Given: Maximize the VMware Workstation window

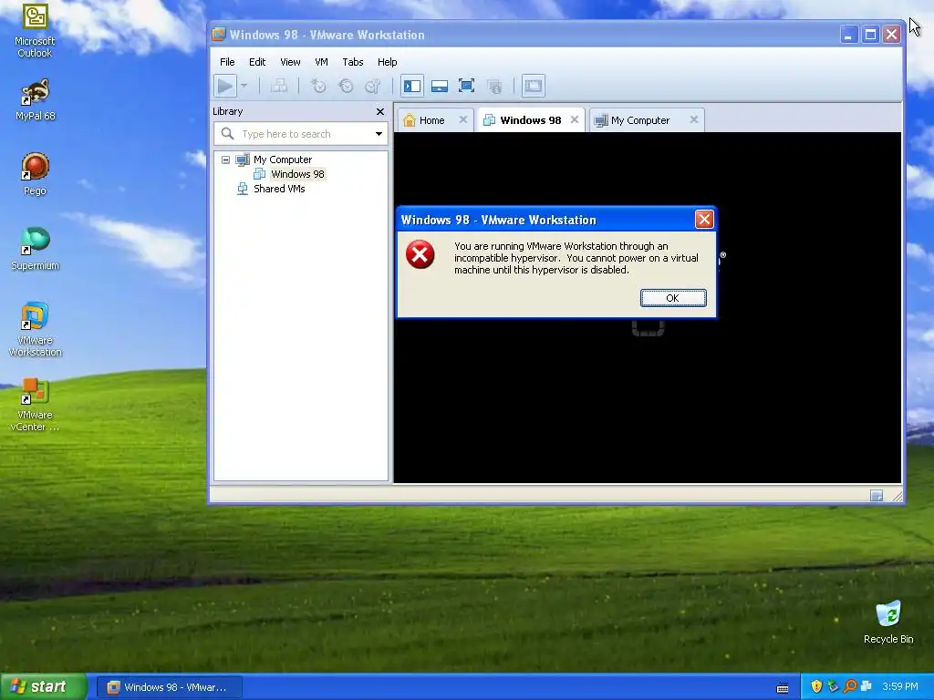Looking at the screenshot, I should [x=870, y=35].
